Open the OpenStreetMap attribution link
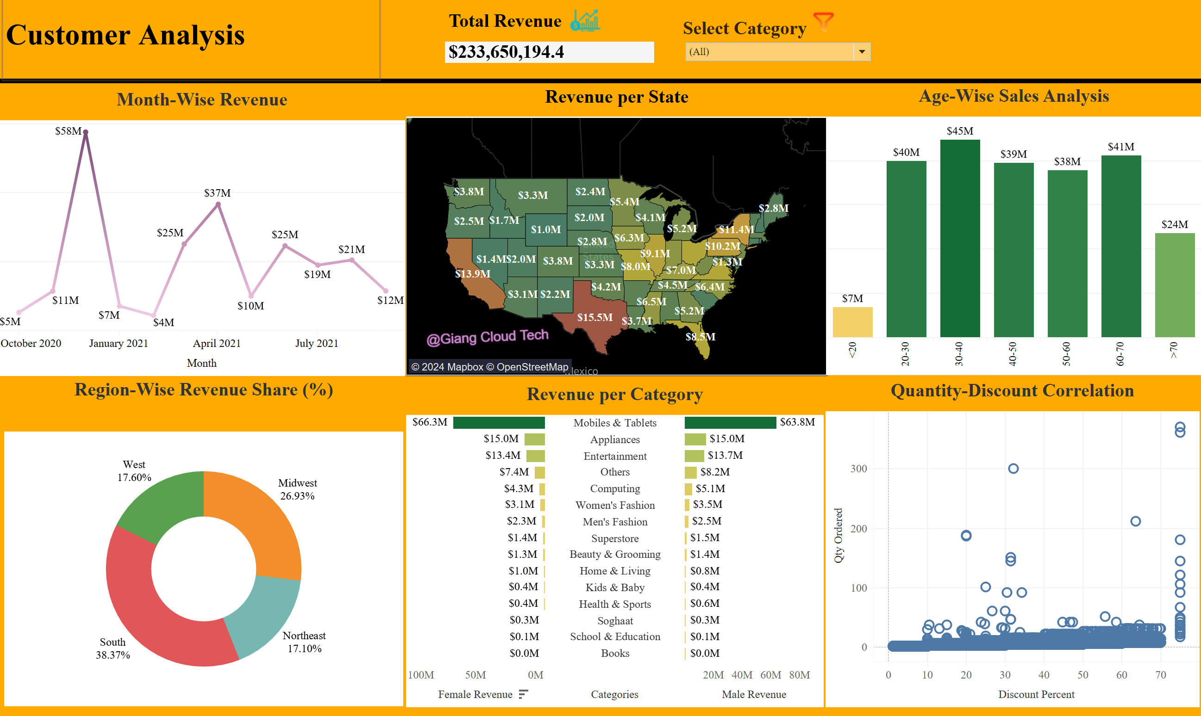This screenshot has width=1201, height=716. click(x=527, y=367)
